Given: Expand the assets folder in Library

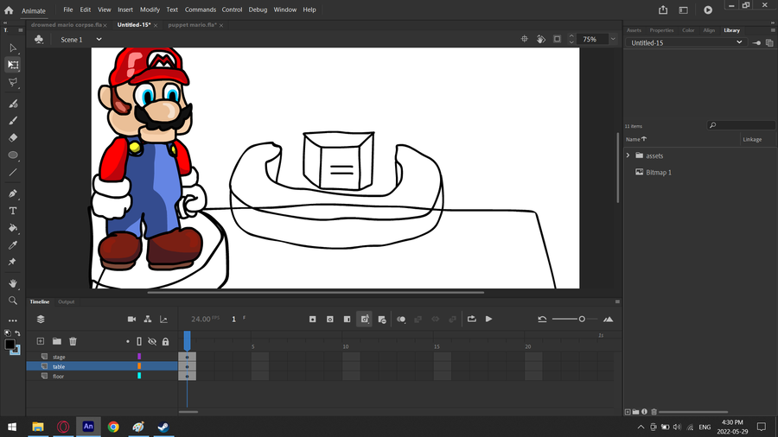Looking at the screenshot, I should coord(628,155).
